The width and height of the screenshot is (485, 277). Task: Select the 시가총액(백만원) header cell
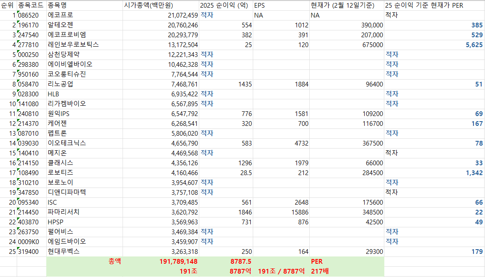coord(161,5)
